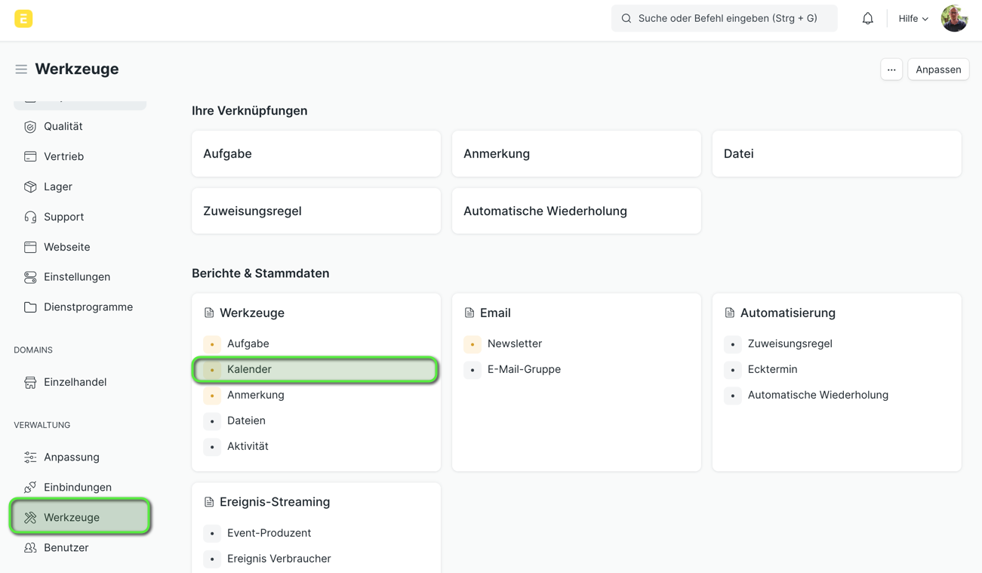Screen dimensions: 982x573
Task: Click the yellow ERPNext home logo
Action: [x=23, y=19]
